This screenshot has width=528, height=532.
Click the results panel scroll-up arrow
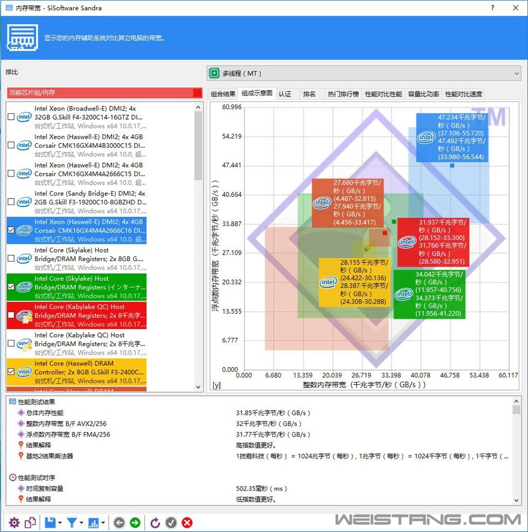[516, 401]
